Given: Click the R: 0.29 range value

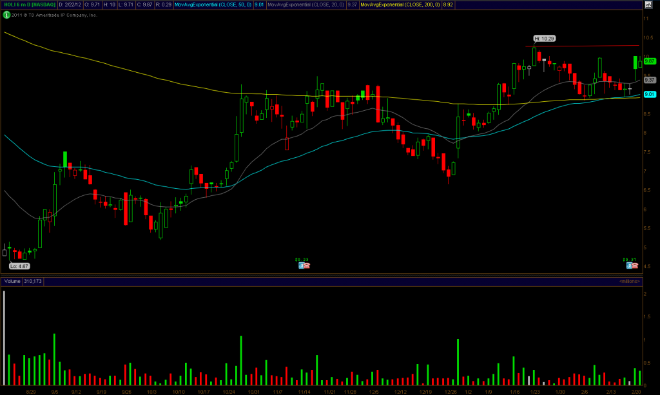Looking at the screenshot, I should click(x=163, y=5).
